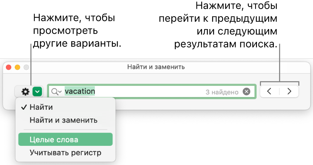This screenshot has height=165, width=313.
Task: Choose "Найти и заменить" from the menu
Action: click(63, 120)
